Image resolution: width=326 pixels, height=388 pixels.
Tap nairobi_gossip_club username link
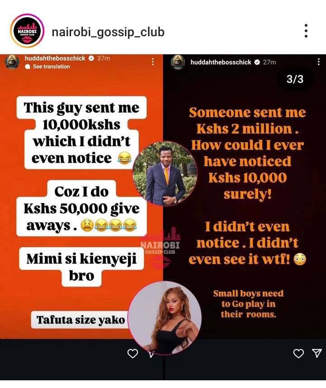pos(108,32)
